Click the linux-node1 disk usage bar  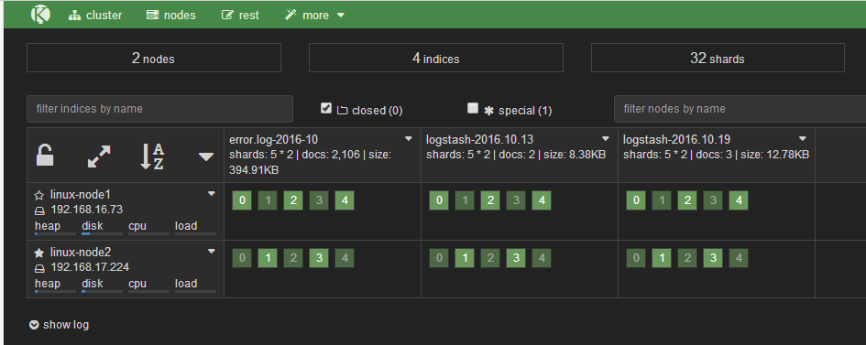click(102, 234)
